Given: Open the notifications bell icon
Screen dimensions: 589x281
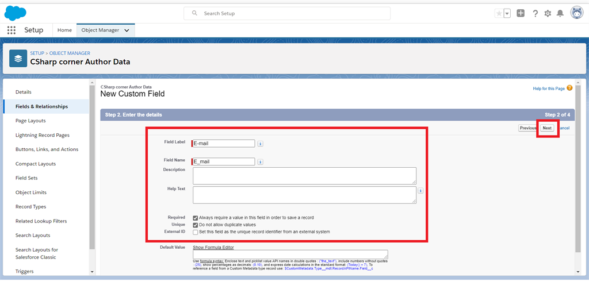Looking at the screenshot, I should click(x=560, y=14).
